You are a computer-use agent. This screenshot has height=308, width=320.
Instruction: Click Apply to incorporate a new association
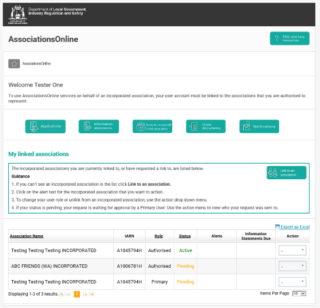point(152,126)
